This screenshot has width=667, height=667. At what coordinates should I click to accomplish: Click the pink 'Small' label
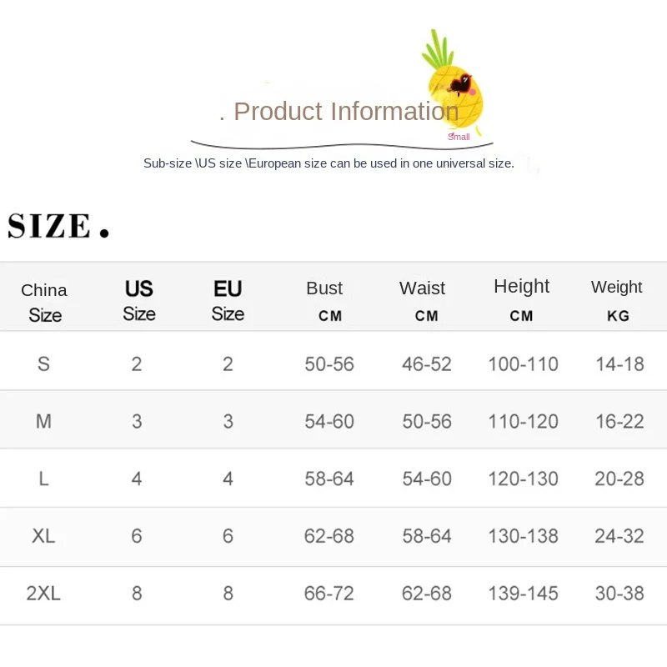pos(459,137)
